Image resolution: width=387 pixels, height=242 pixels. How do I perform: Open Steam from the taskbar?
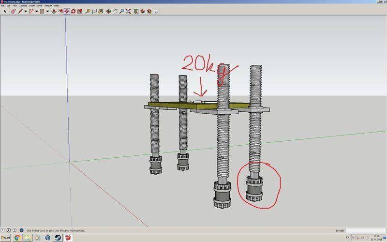coord(58,238)
